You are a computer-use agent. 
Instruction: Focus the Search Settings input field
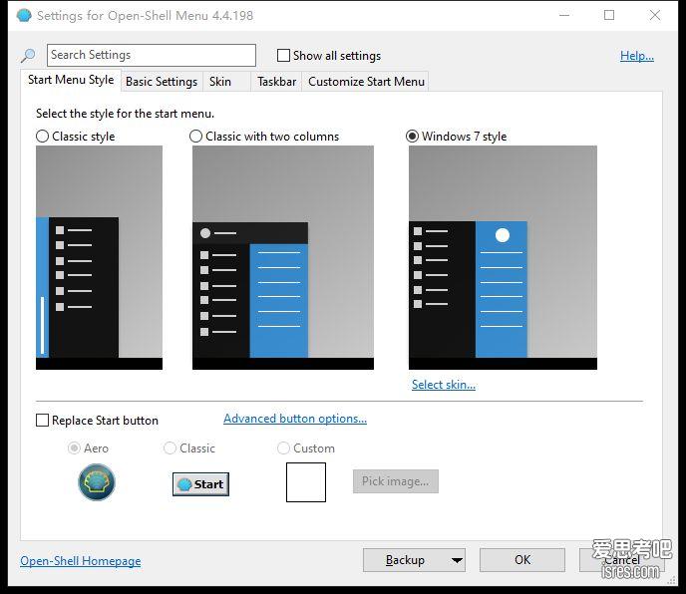[x=152, y=55]
